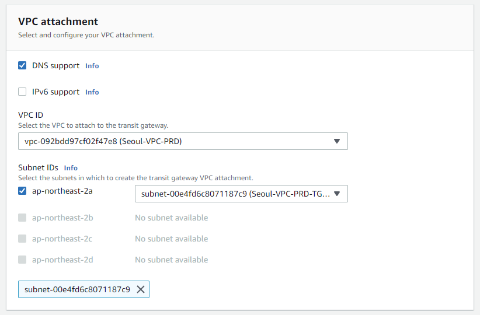480x315 pixels.
Task: Click the VPC ID dropdown arrow
Action: (336, 141)
